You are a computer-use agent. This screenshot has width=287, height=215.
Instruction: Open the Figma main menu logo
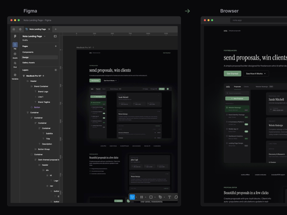tap(15, 36)
